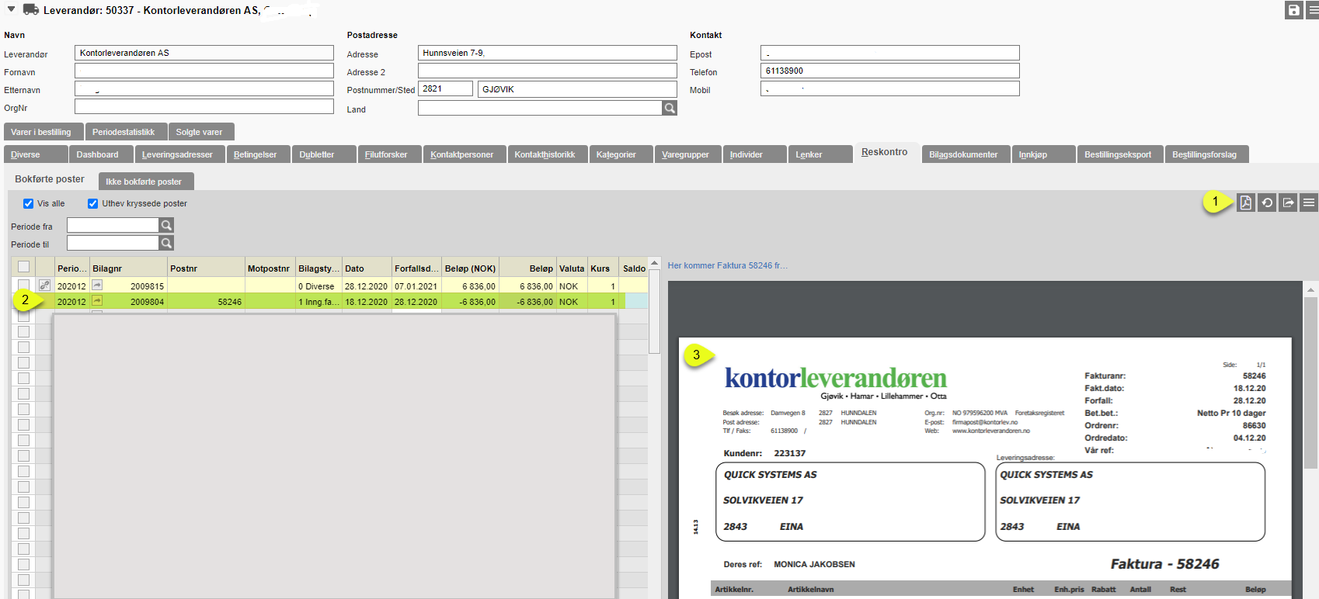Open the 'Her kommer Faktura 58246' link
1319x599 pixels.
point(727,265)
